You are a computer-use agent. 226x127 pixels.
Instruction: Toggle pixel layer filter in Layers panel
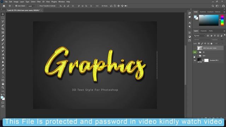[x=208, y=36]
